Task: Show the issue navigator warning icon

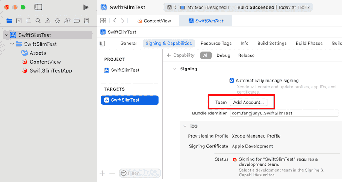Action: pos(48,21)
